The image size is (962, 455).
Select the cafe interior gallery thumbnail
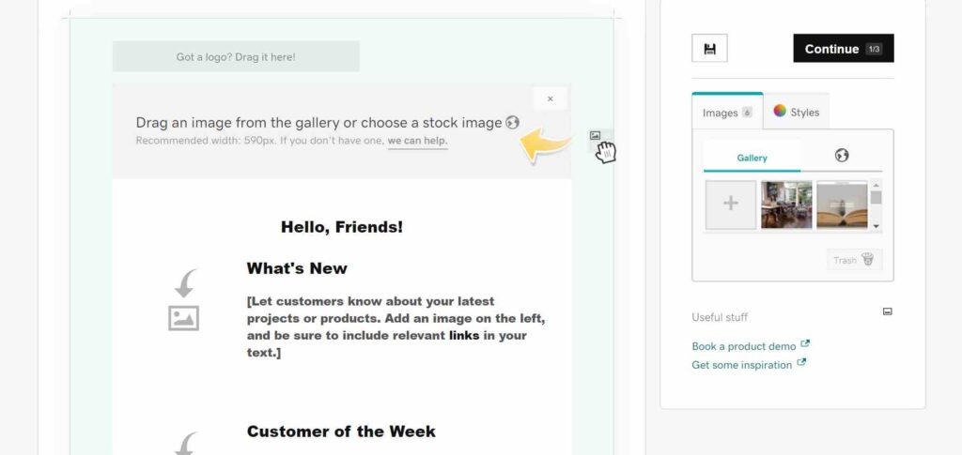(x=786, y=205)
